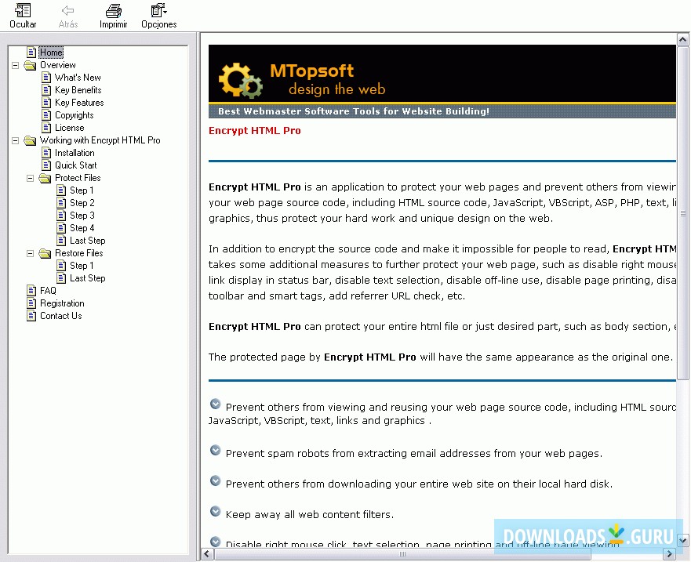The width and height of the screenshot is (691, 562).
Task: Open the What's New topic
Action: (78, 78)
